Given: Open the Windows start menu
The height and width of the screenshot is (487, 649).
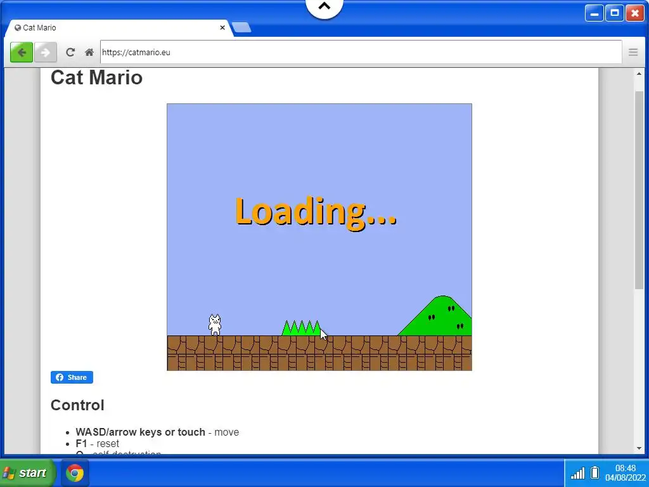Looking at the screenshot, I should pos(27,472).
